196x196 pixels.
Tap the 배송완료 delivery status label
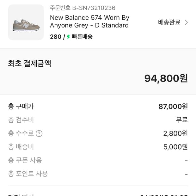169,22
